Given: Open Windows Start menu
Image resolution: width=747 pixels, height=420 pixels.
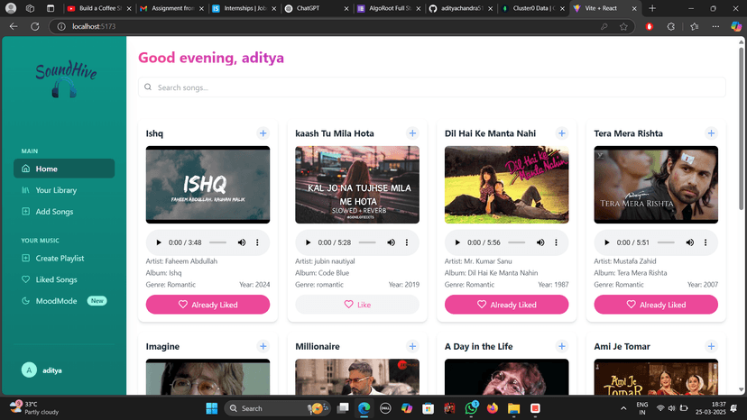Looking at the screenshot, I should click(x=211, y=408).
